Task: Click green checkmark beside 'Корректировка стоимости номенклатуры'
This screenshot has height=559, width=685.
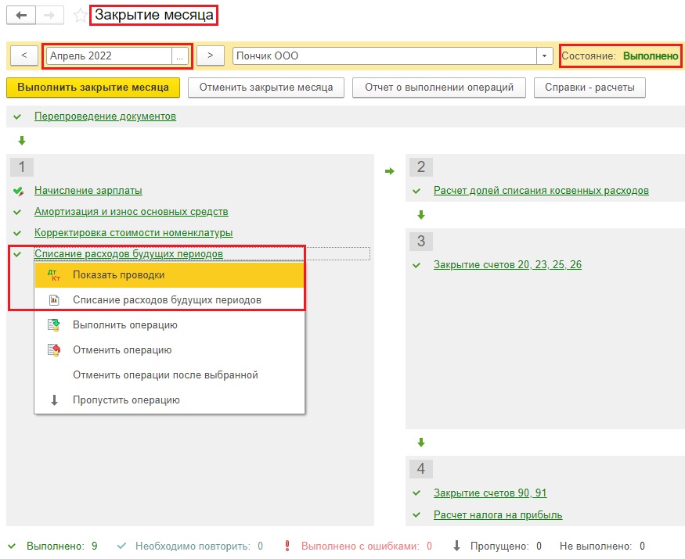Action: click(x=17, y=233)
